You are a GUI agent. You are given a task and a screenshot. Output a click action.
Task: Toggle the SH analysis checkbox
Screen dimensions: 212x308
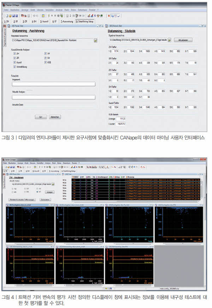tap(46, 58)
